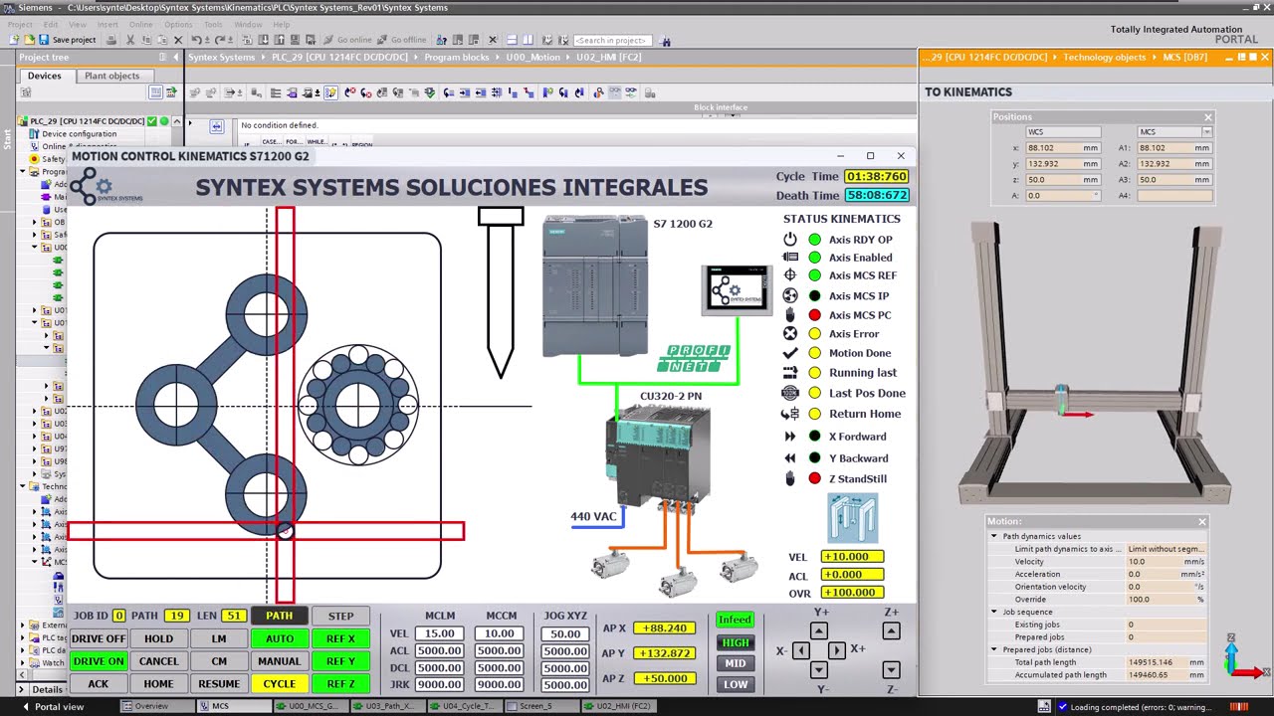Open the MCS coordinate system dropdown in Positions

[x=1206, y=132]
